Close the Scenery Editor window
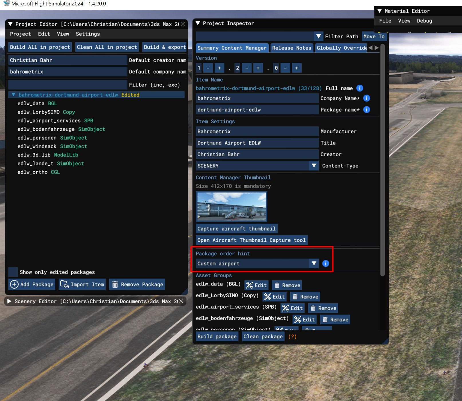 coord(181,301)
